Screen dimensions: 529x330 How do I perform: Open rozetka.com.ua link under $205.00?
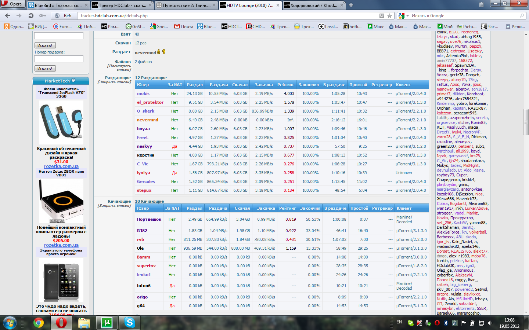point(61,245)
